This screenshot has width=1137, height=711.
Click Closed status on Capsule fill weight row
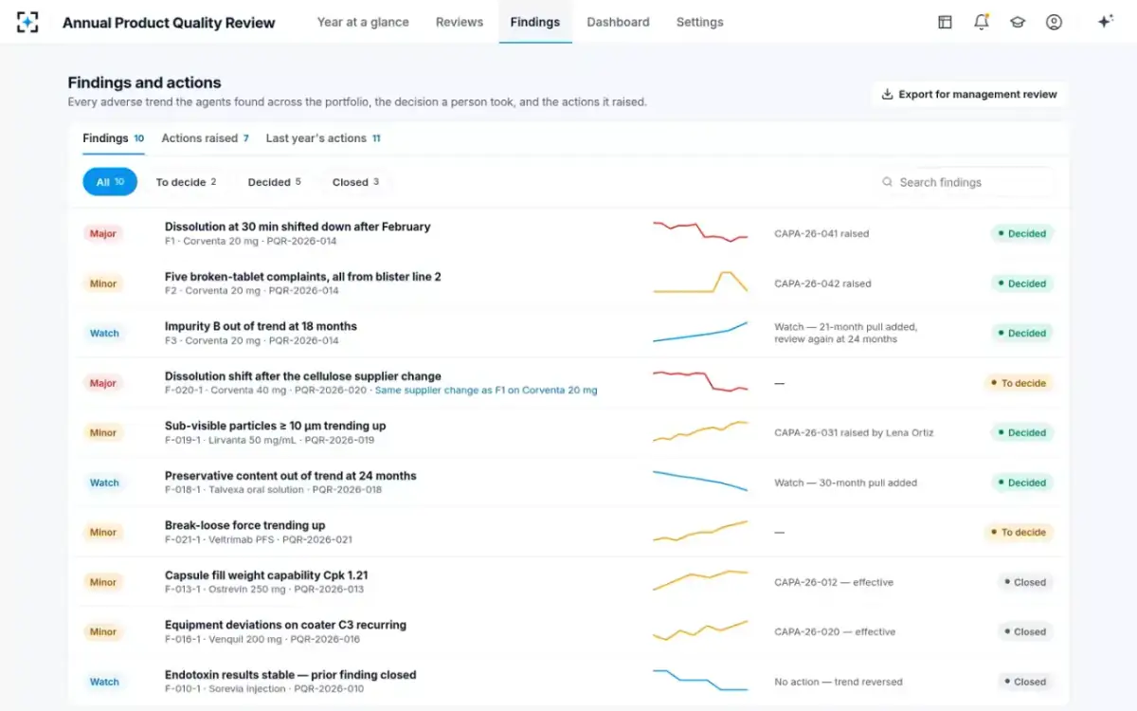coord(1025,582)
